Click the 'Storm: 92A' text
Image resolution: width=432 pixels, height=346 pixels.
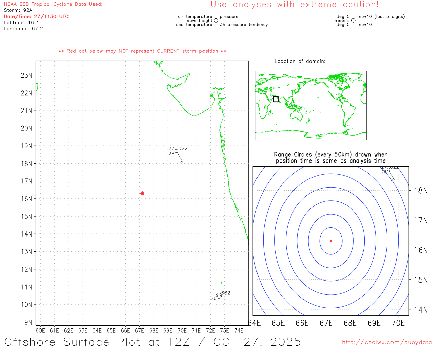pos(18,10)
